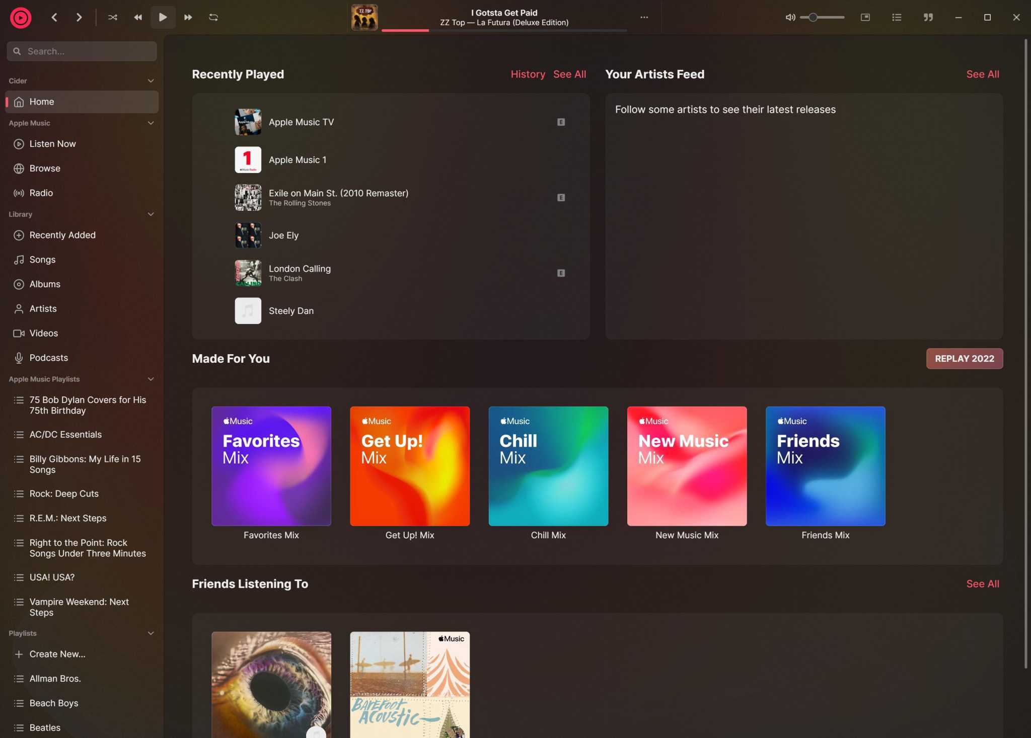Open History link in Recently Played
Screen dimensions: 1031x738
pos(528,74)
